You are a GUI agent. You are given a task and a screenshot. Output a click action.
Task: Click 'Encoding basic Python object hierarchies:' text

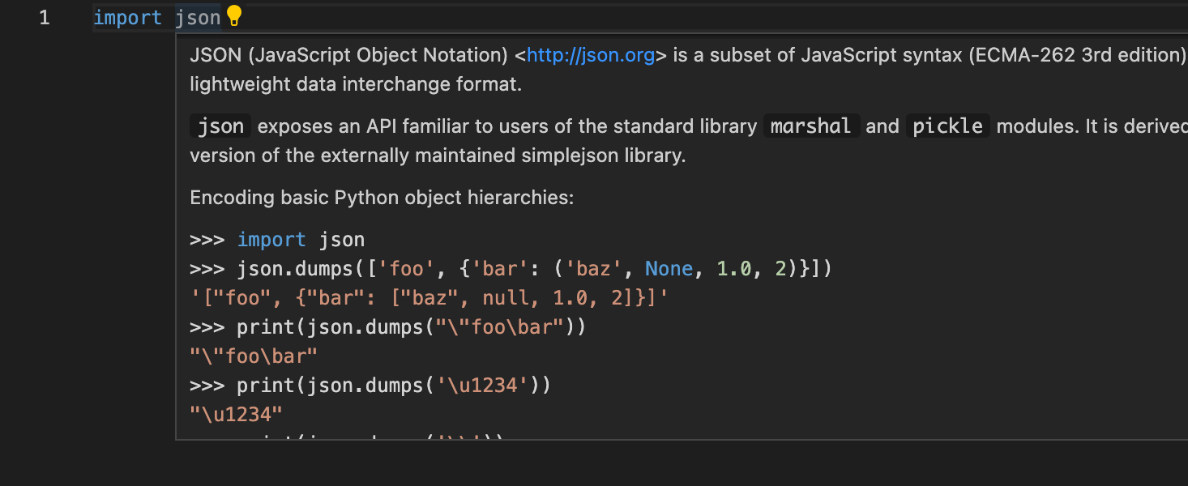click(382, 198)
